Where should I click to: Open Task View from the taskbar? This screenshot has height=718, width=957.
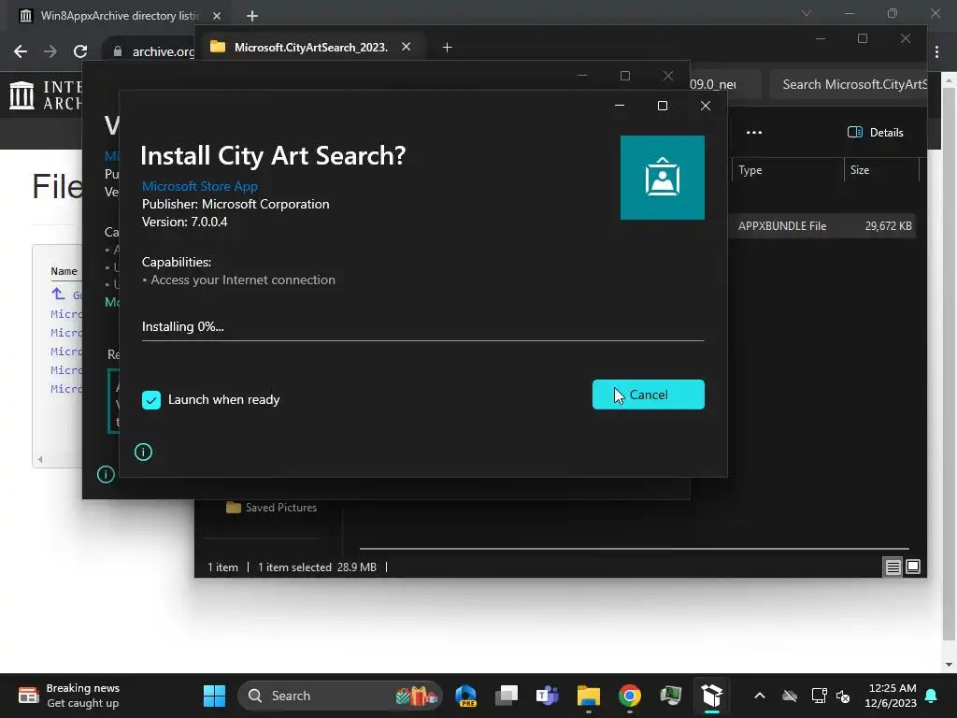(x=507, y=696)
